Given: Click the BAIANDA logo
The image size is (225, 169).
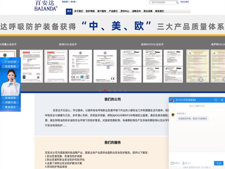Looking at the screenshot, I should [x=46, y=5].
